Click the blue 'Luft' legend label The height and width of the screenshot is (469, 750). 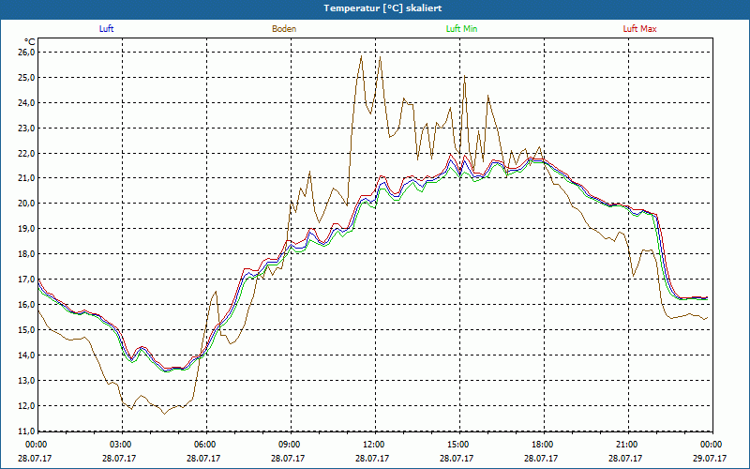[x=106, y=29]
